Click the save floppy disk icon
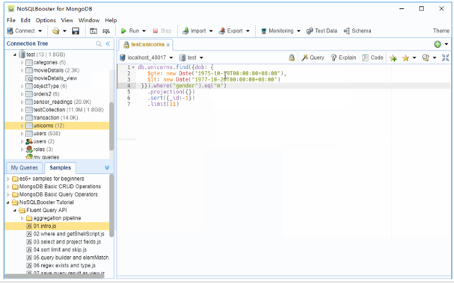This screenshot has width=454, height=283. tap(76, 31)
